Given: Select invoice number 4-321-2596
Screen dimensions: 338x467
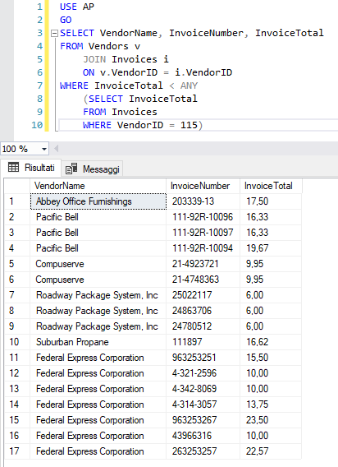Looking at the screenshot, I should pyautogui.click(x=203, y=373).
